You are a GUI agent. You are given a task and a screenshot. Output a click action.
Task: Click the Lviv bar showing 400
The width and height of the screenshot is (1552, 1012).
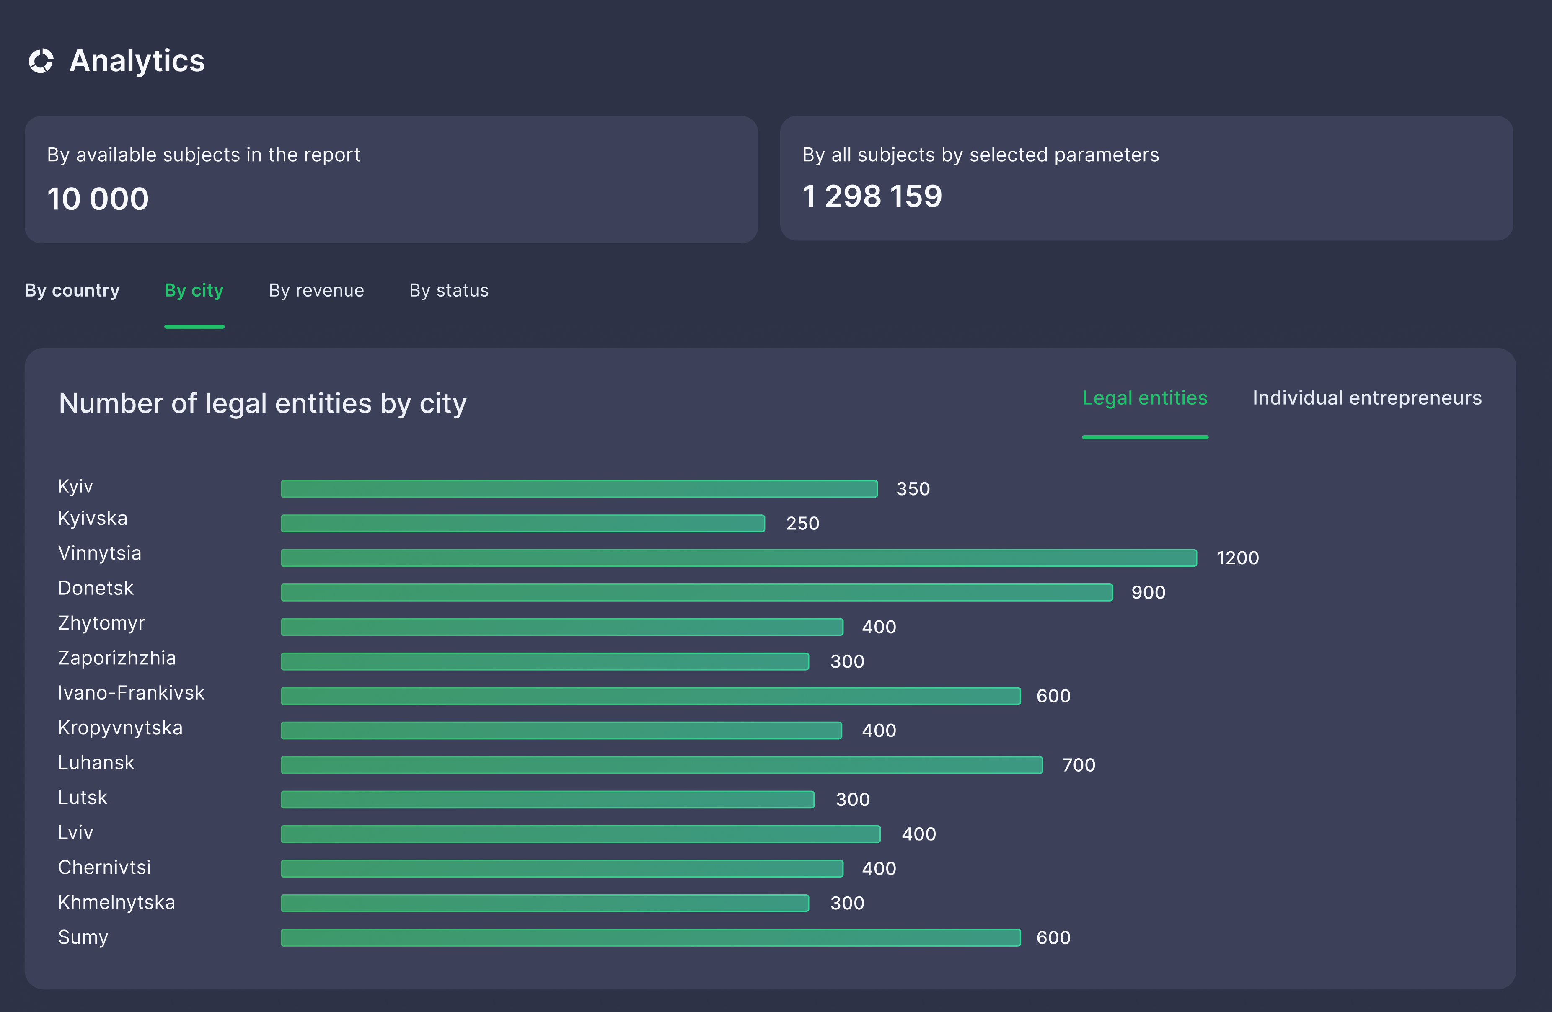(580, 834)
